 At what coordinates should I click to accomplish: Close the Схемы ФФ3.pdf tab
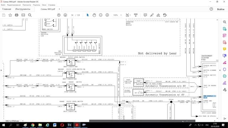point(59,9)
